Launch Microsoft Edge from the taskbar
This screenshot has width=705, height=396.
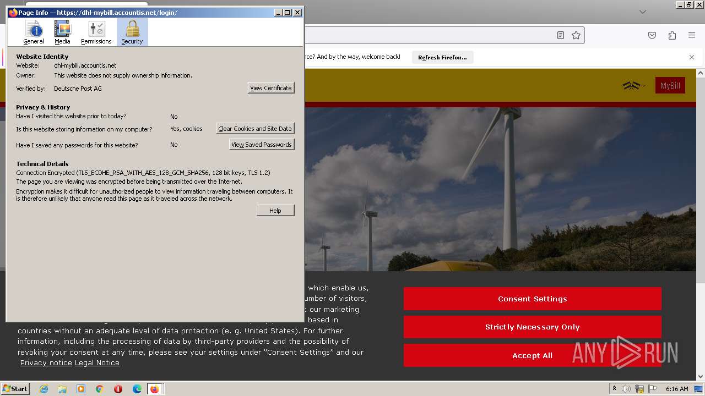(x=137, y=389)
